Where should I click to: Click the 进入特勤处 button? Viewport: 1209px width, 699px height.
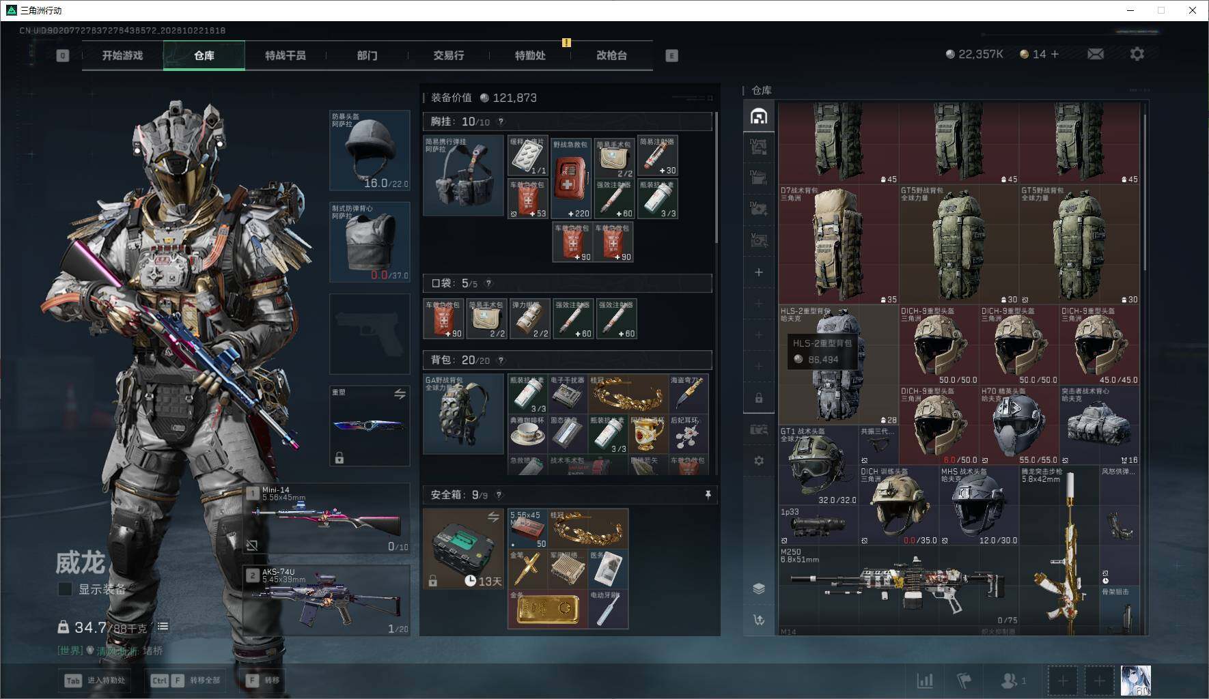click(96, 681)
